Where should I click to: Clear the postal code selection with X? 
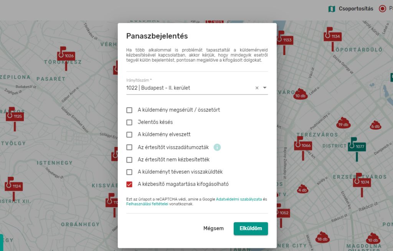click(x=257, y=88)
